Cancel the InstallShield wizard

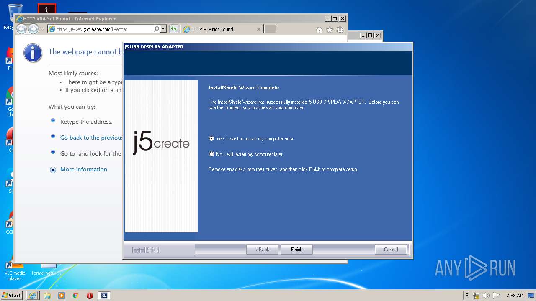click(391, 250)
